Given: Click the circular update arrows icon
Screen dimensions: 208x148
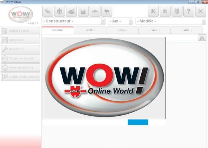Looking at the screenshot, I should pyautogui.click(x=165, y=11).
